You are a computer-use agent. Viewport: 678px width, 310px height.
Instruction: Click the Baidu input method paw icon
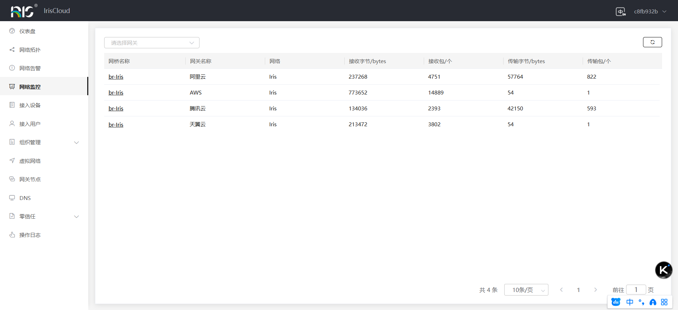pos(616,302)
